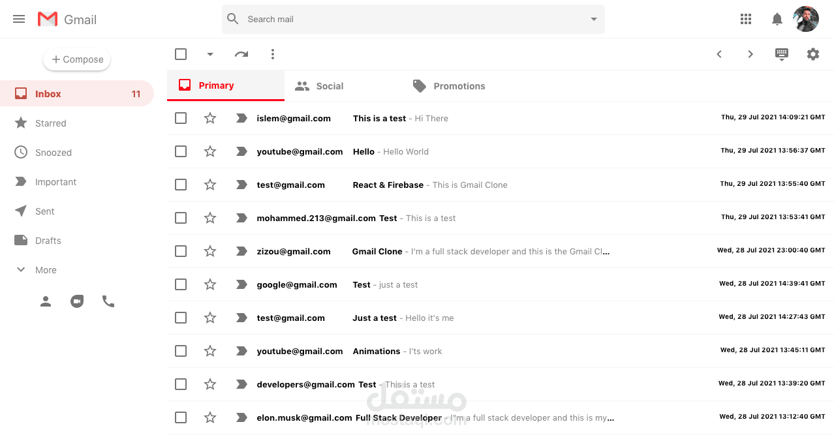Expand the More sidebar section
834x437 pixels.
pos(77,269)
